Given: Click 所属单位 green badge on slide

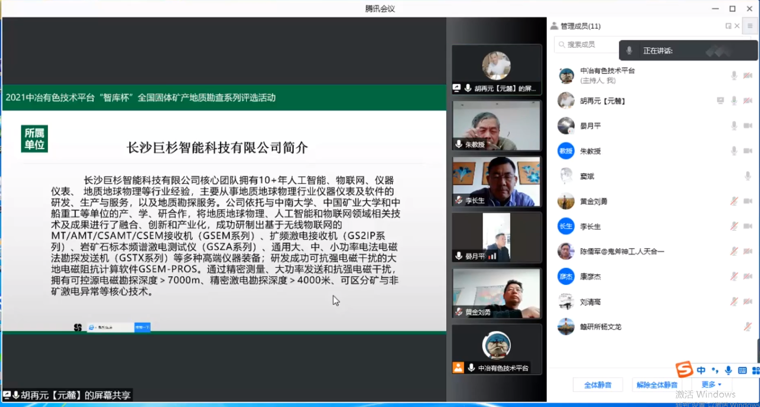Looking at the screenshot, I should click(35, 139).
